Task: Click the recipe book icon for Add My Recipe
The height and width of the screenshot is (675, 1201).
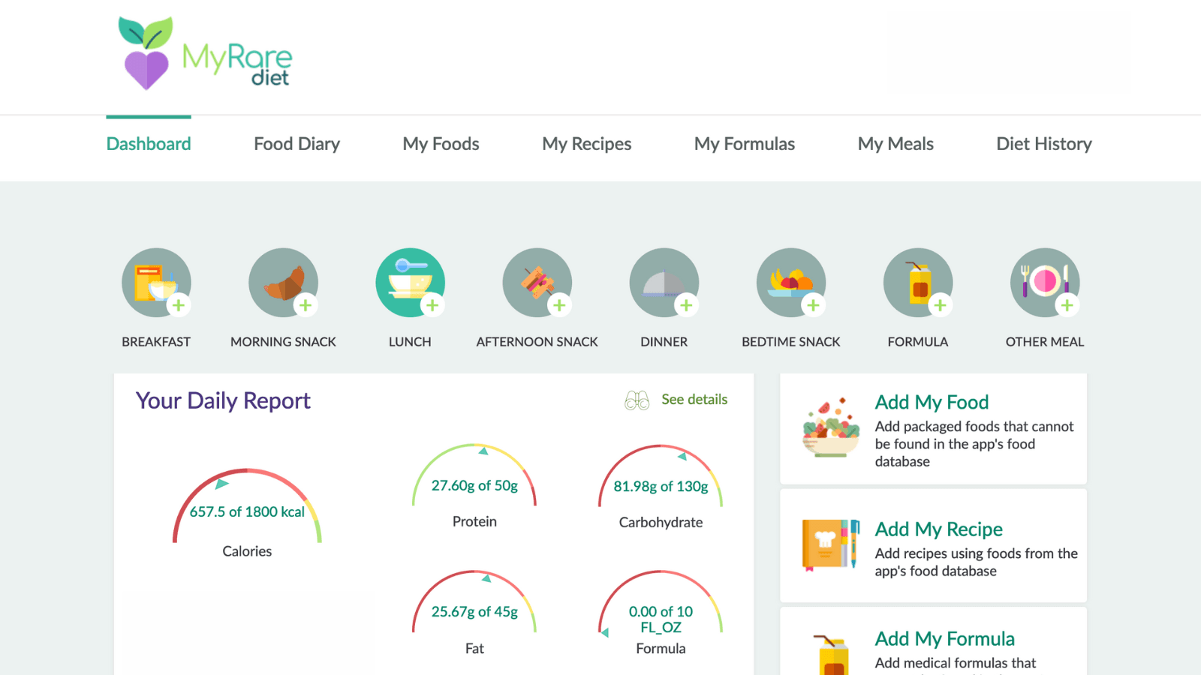Action: tap(830, 544)
